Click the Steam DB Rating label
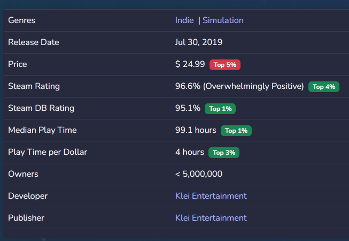The width and height of the screenshot is (349, 241). [x=41, y=108]
